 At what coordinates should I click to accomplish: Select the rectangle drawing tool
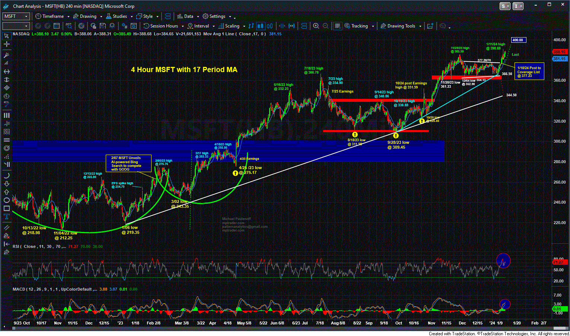tap(6, 209)
